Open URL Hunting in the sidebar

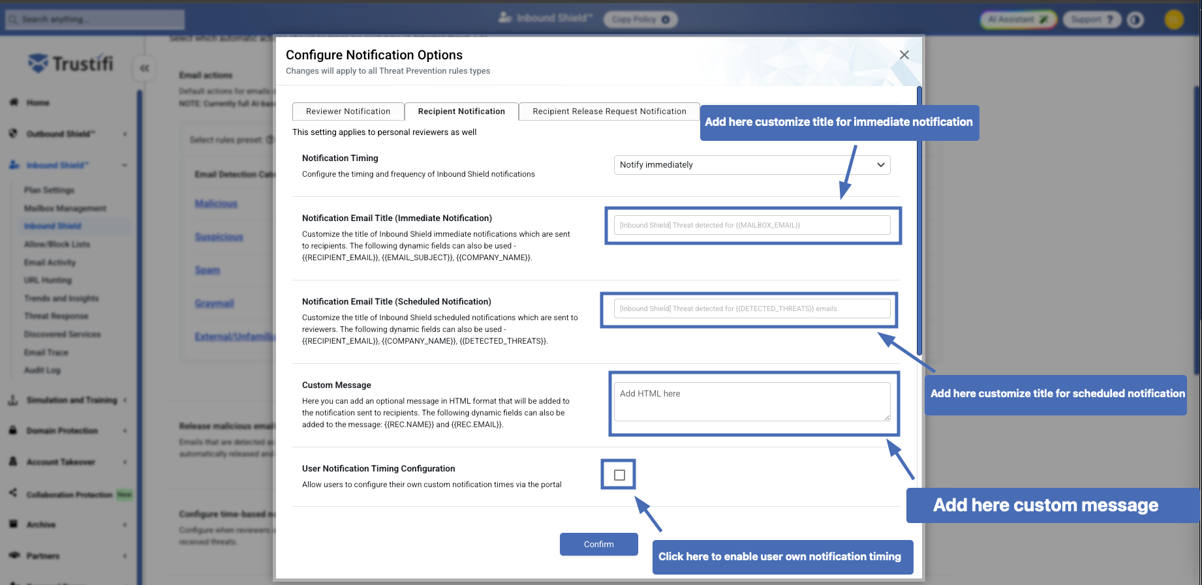coord(48,280)
